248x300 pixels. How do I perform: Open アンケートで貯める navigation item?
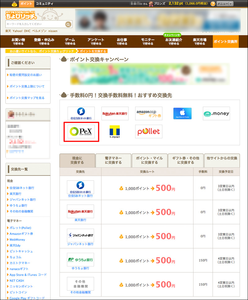96,42
